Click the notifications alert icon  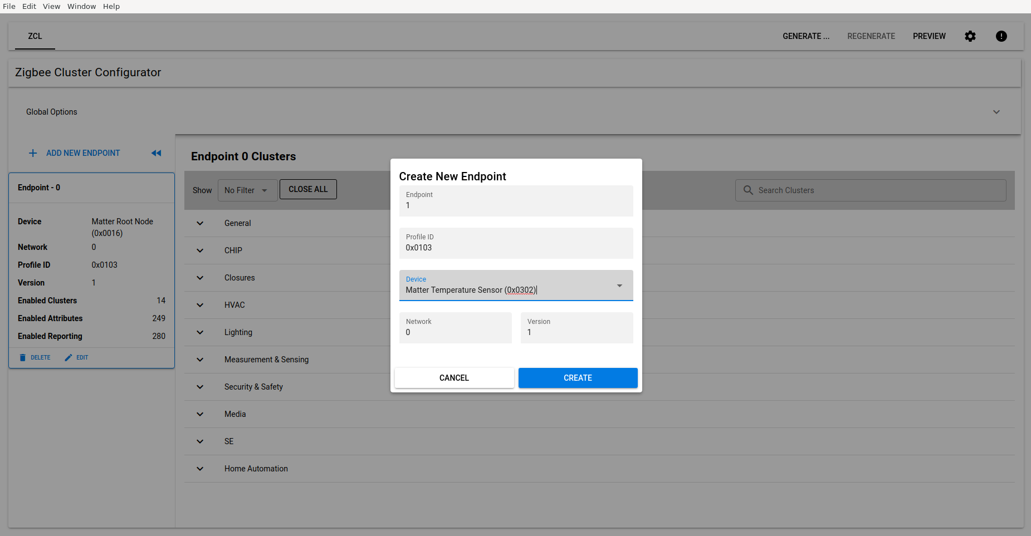click(x=1001, y=36)
